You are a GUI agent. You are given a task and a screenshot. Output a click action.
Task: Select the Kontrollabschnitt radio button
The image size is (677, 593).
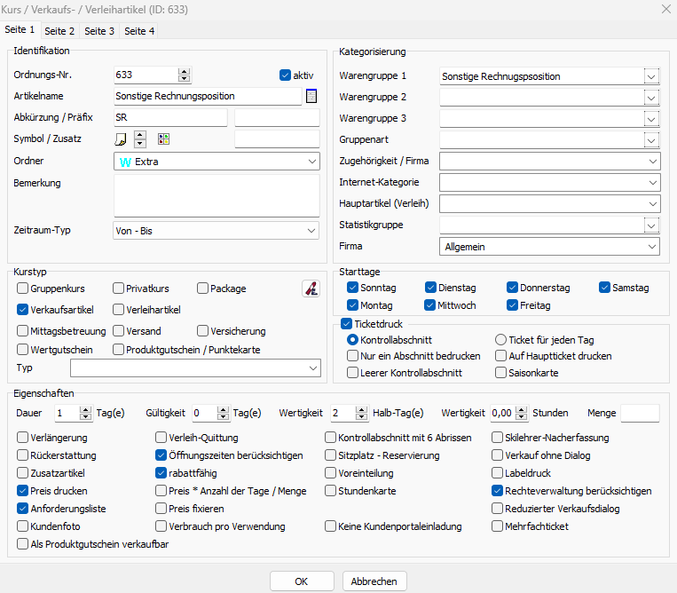pyautogui.click(x=353, y=340)
